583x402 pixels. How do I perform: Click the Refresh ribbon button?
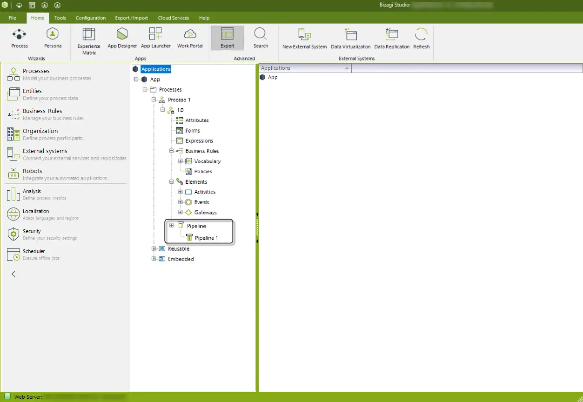(x=422, y=39)
